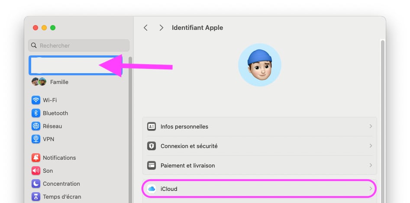
Task: Click the Réseau globe icon
Action: 36,126
